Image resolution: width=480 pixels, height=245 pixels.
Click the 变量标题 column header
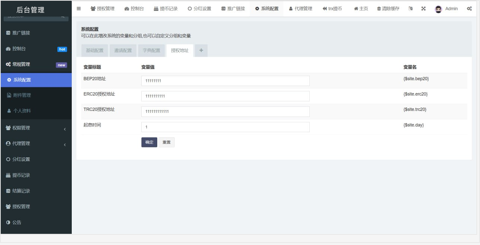tap(92, 67)
